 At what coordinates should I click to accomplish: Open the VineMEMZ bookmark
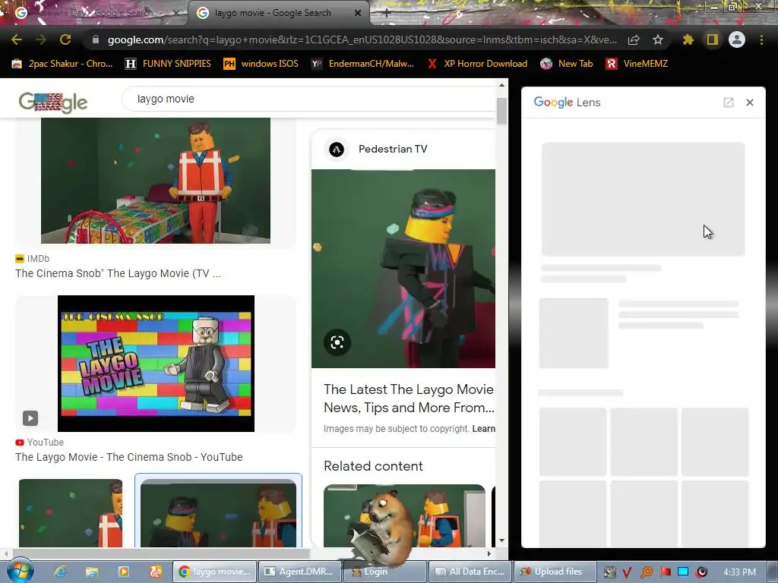pos(637,64)
